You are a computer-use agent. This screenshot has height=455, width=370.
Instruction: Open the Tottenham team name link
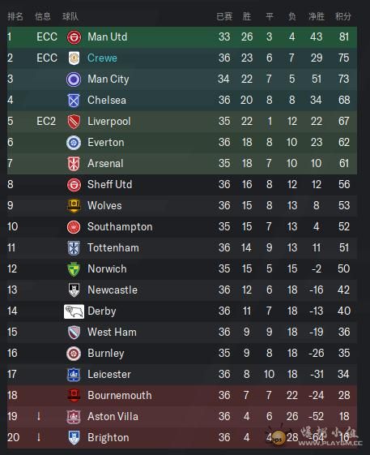tap(113, 248)
